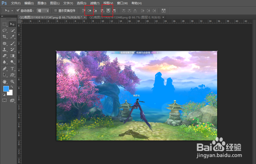Align right edges of layers

114,10
